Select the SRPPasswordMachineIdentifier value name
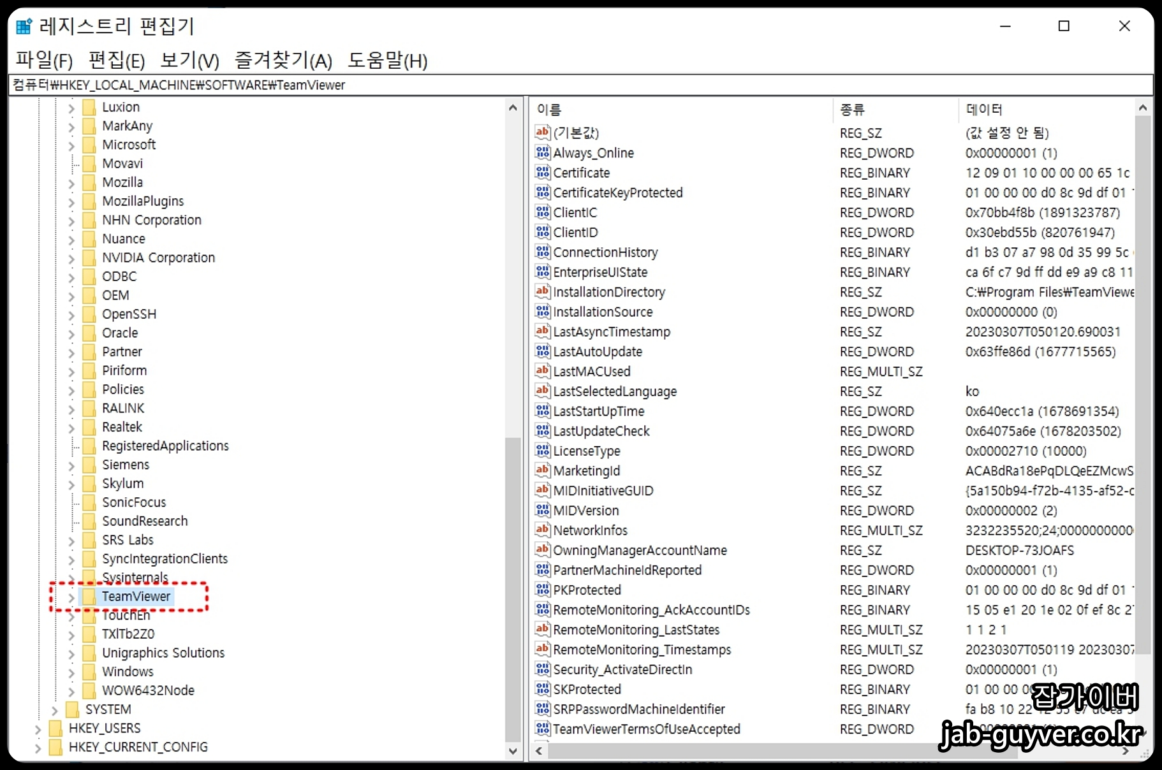Image resolution: width=1162 pixels, height=770 pixels. (x=639, y=709)
